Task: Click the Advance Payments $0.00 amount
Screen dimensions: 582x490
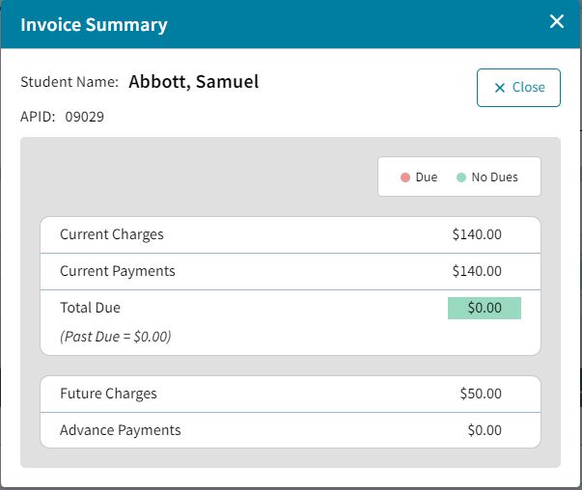Action: pos(485,430)
